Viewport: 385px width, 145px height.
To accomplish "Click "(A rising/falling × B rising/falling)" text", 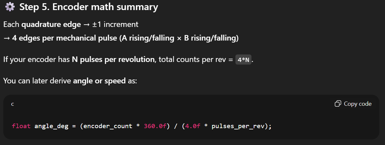I will coord(179,38).
